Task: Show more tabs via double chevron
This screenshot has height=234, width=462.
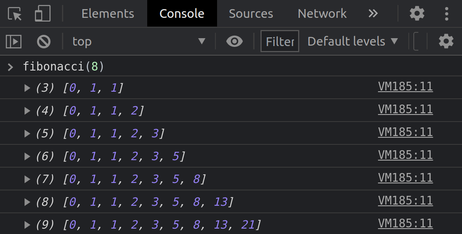Action: pos(373,14)
